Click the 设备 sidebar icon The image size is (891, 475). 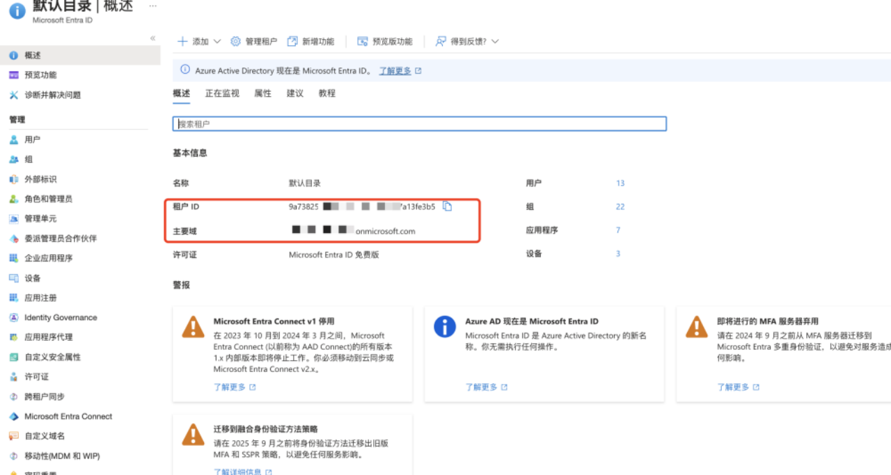[13, 278]
